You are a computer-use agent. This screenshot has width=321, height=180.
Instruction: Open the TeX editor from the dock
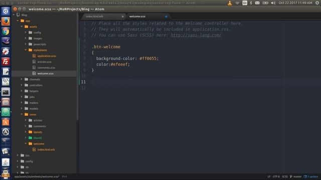pyautogui.click(x=6, y=81)
